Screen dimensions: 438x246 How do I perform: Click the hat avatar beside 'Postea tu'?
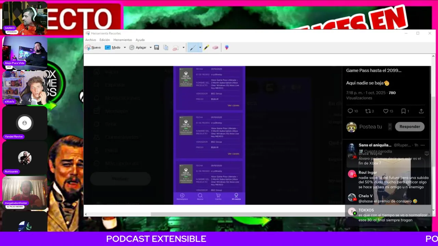click(x=351, y=127)
